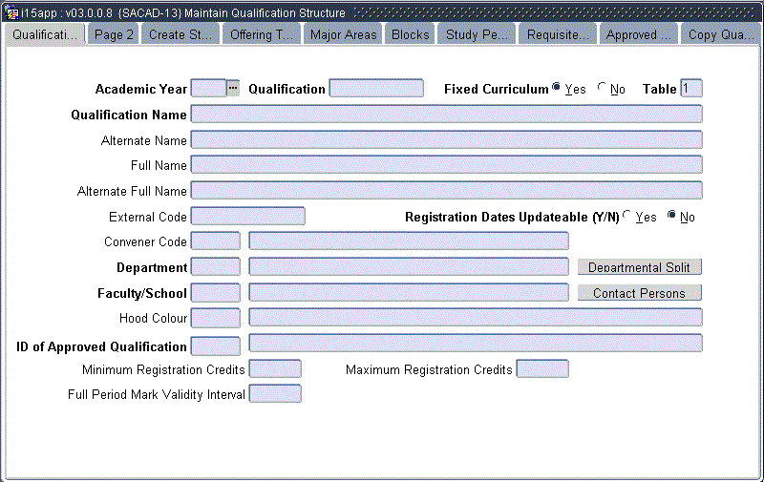
Task: Switch to the Page 2 tab
Action: coord(114,34)
